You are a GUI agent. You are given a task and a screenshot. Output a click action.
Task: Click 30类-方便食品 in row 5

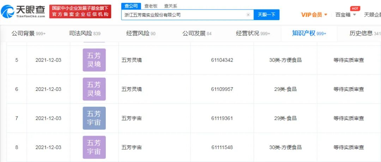(x=285, y=60)
